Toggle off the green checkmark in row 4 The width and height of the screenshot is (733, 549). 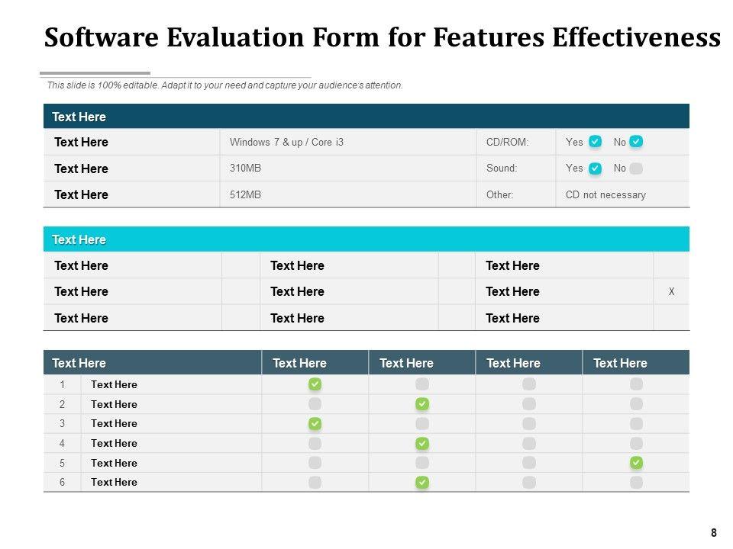tap(422, 443)
